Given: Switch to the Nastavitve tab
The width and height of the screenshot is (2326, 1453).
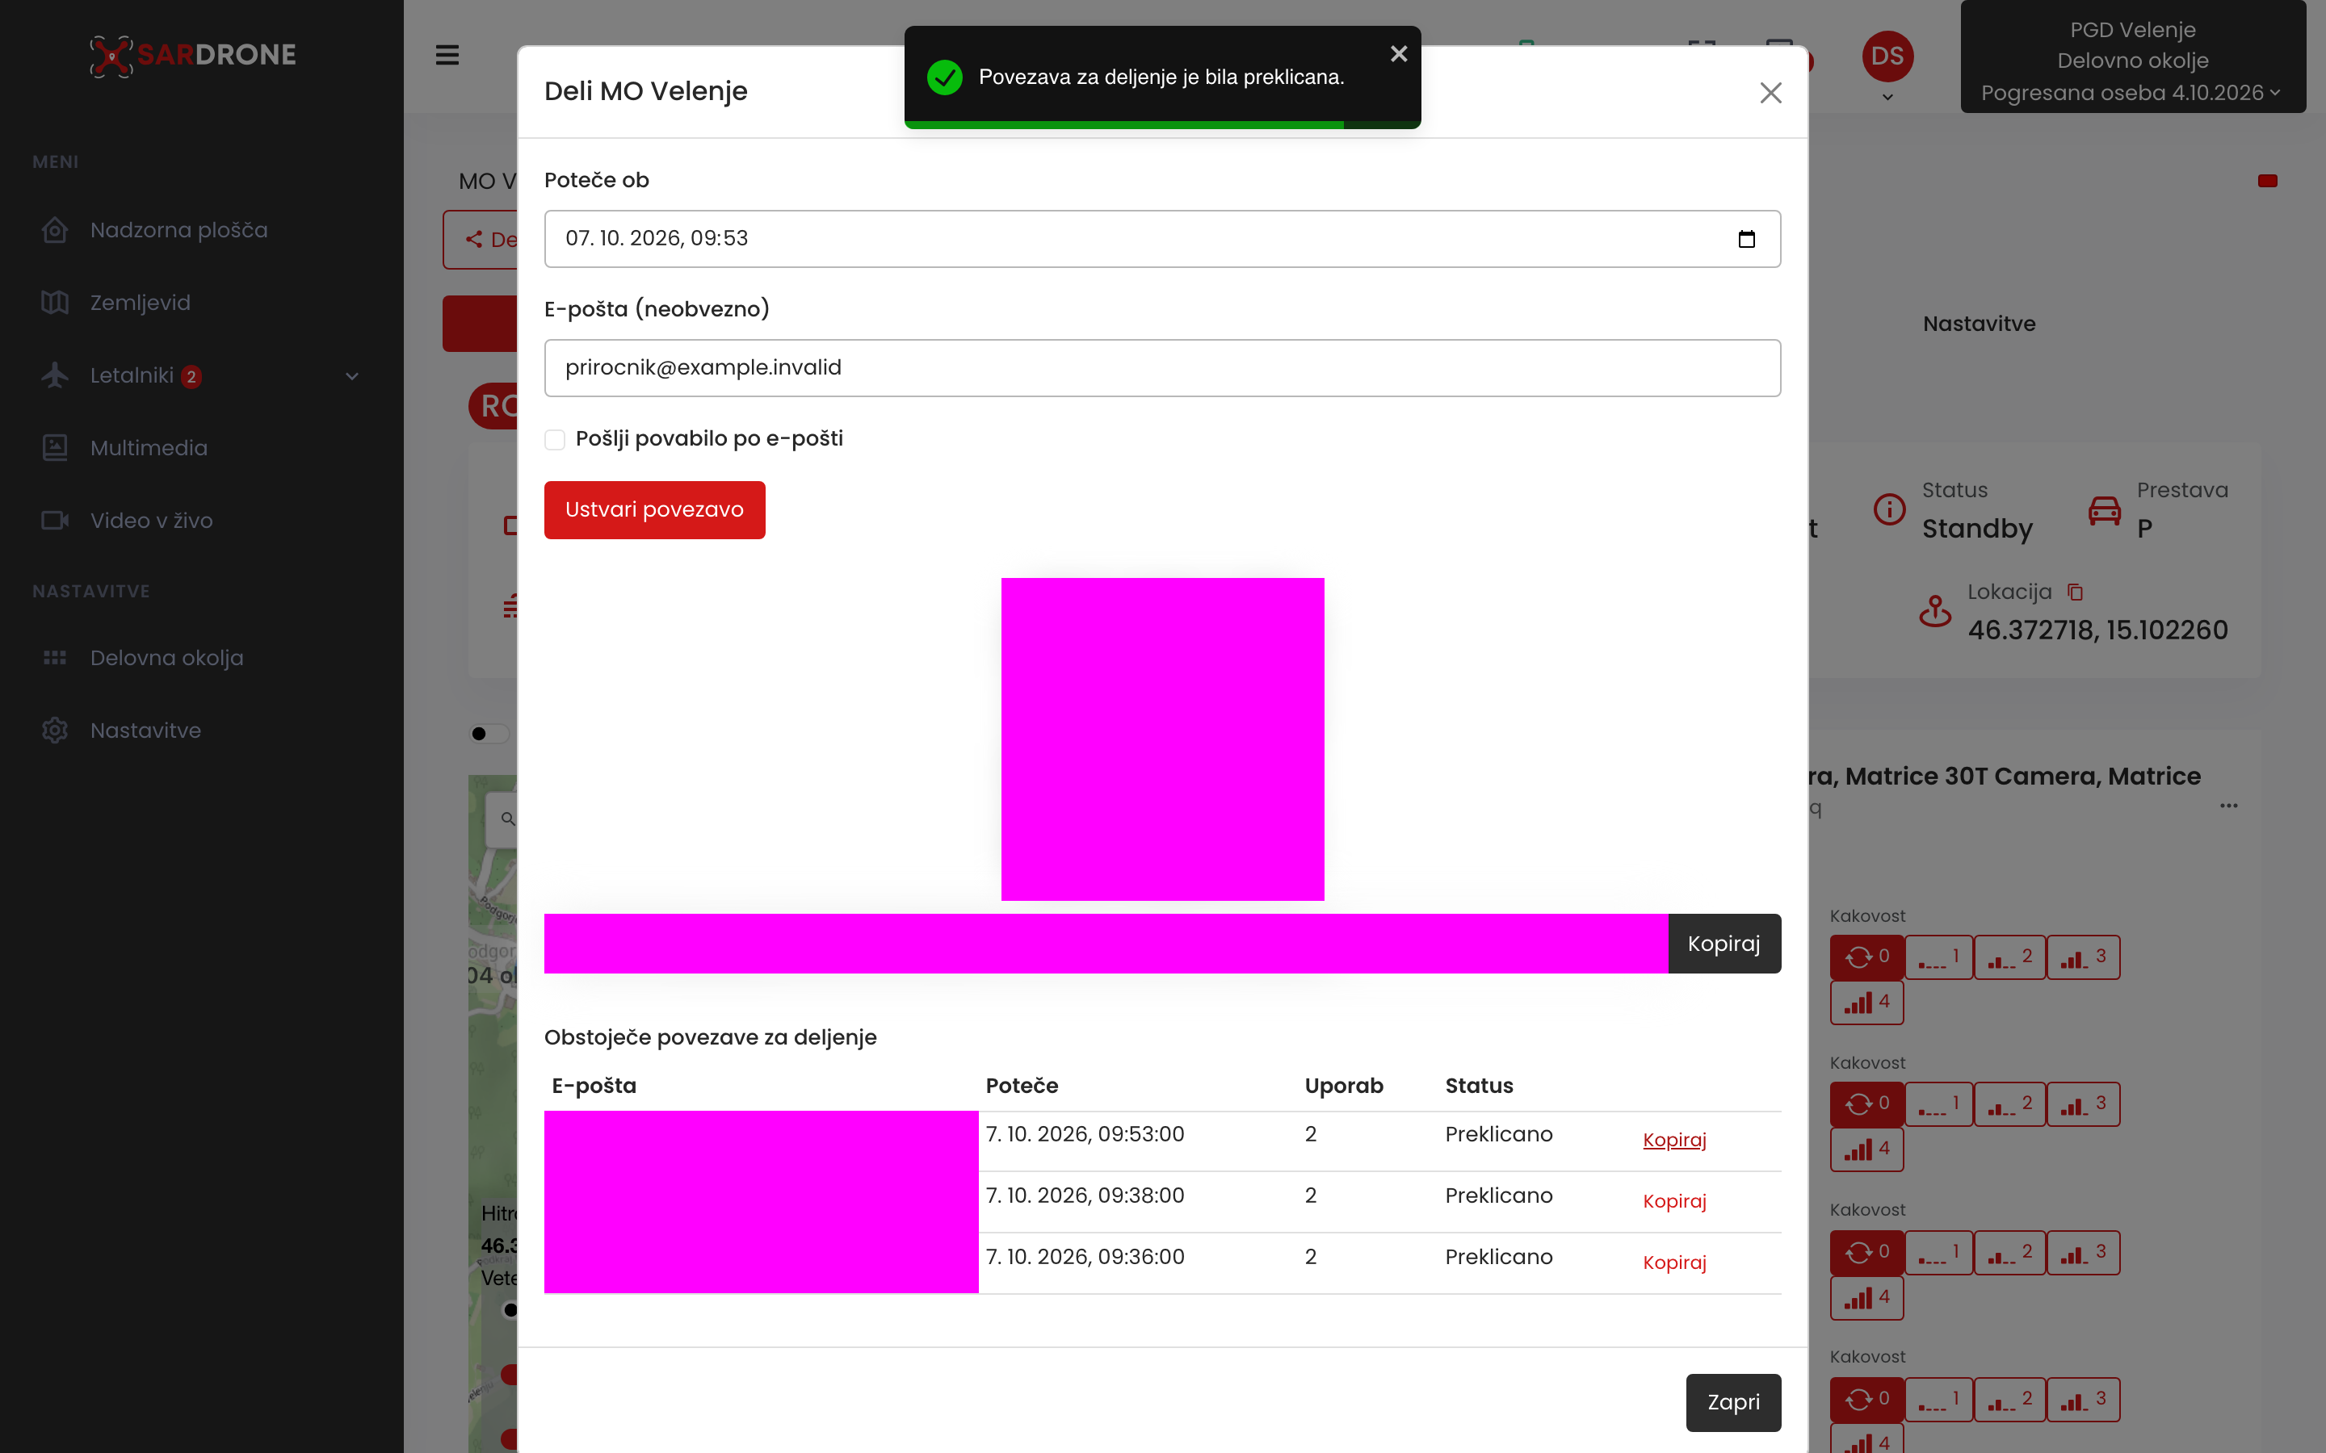Looking at the screenshot, I should coord(1979,325).
